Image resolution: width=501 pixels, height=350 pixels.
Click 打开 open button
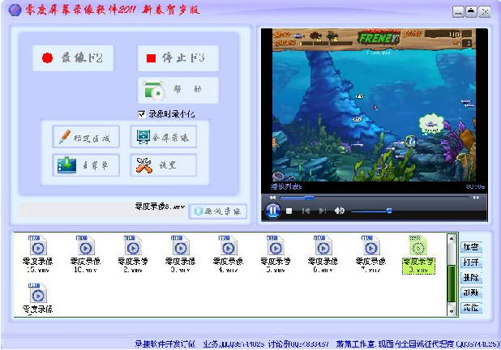tap(471, 262)
